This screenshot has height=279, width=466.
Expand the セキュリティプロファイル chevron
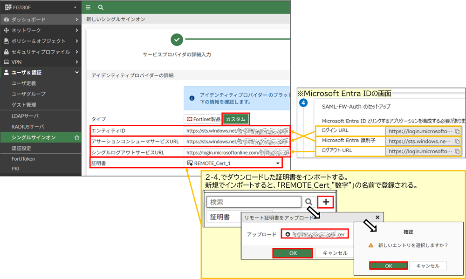click(x=77, y=52)
